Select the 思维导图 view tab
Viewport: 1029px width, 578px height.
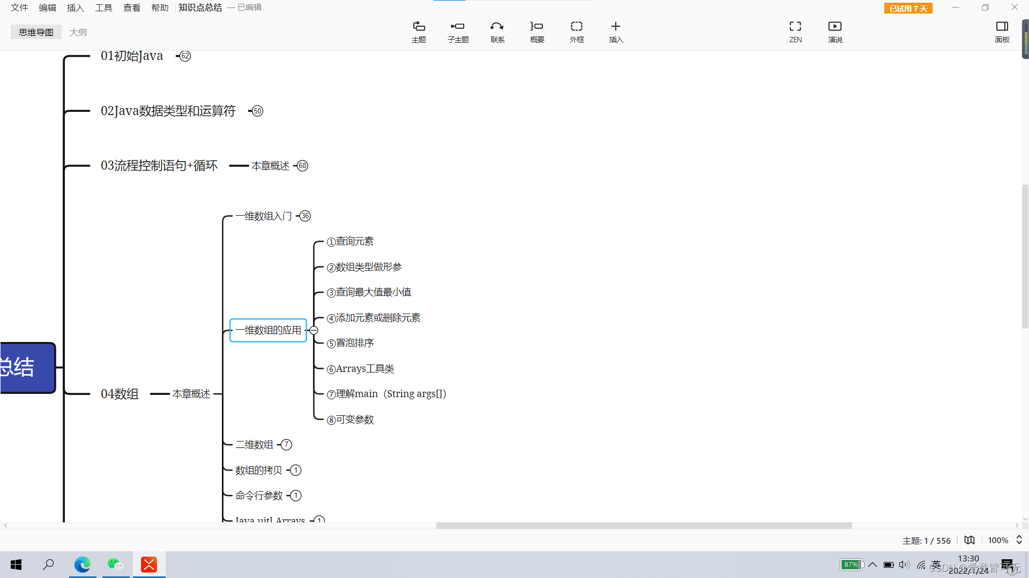point(35,32)
